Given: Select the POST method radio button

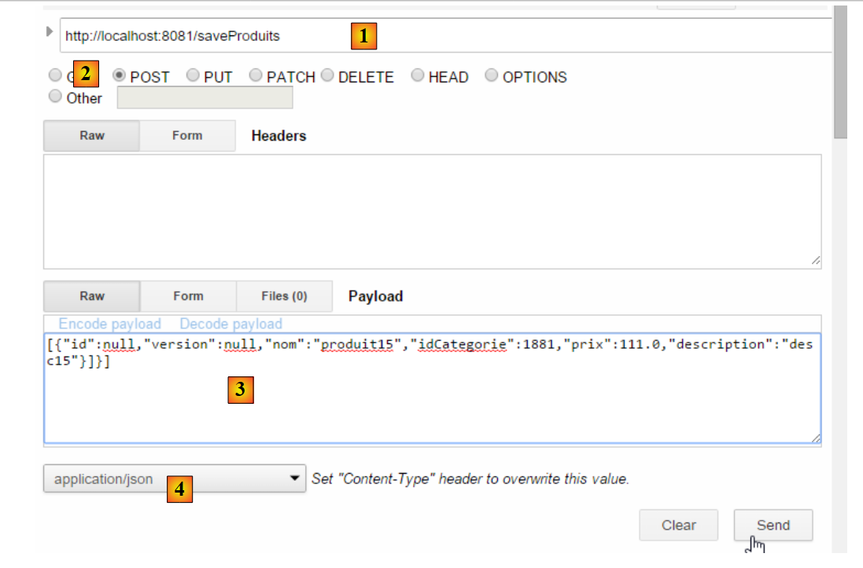Looking at the screenshot, I should coord(120,75).
